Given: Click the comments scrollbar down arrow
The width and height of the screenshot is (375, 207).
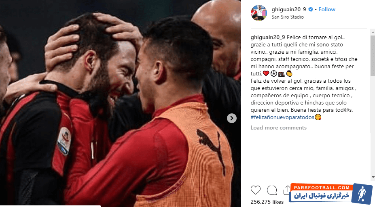Looking at the screenshot, I should 373,177.
